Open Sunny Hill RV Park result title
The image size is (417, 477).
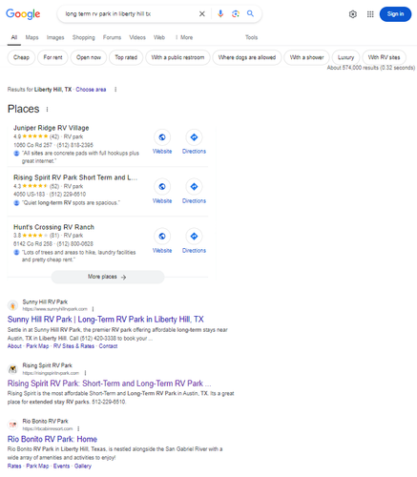coord(106,320)
